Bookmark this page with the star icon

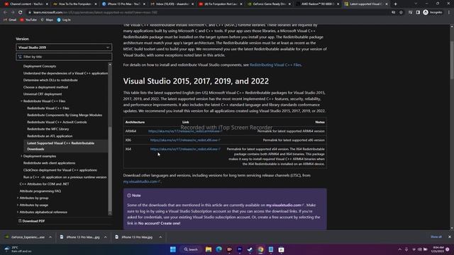tap(401, 13)
